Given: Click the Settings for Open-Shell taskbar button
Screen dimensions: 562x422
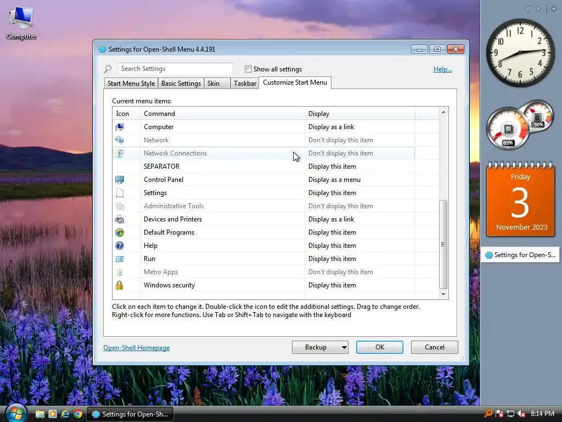Looking at the screenshot, I should [x=131, y=414].
